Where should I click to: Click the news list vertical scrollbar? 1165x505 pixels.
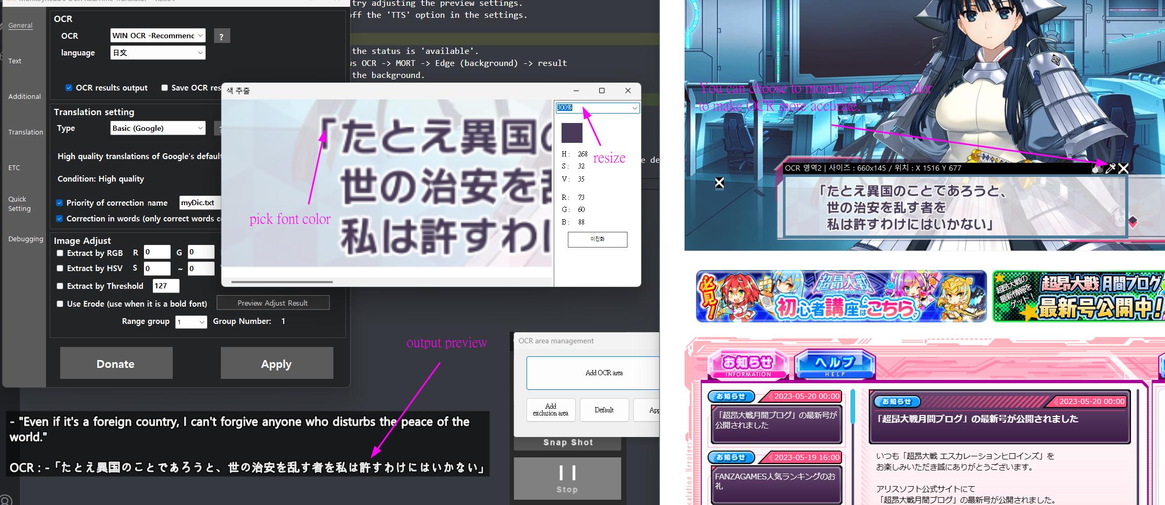pyautogui.click(x=853, y=406)
